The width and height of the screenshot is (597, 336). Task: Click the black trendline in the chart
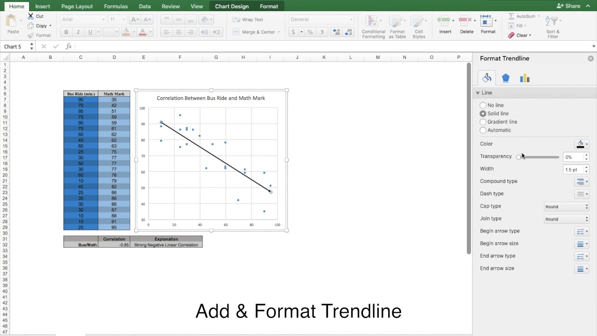(215, 156)
